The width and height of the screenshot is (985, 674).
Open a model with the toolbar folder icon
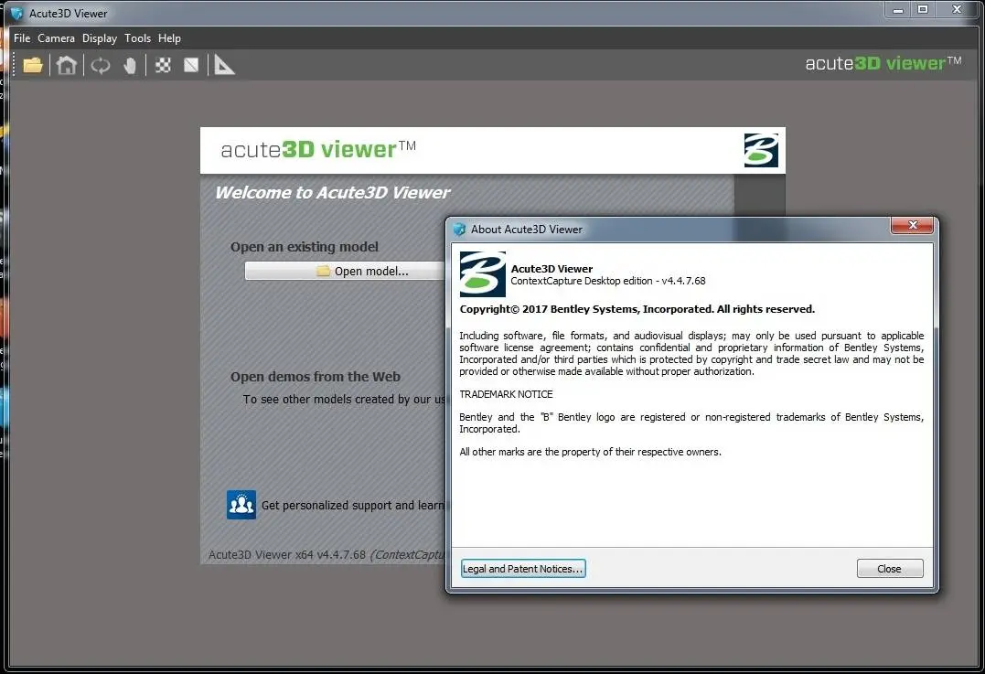point(33,65)
